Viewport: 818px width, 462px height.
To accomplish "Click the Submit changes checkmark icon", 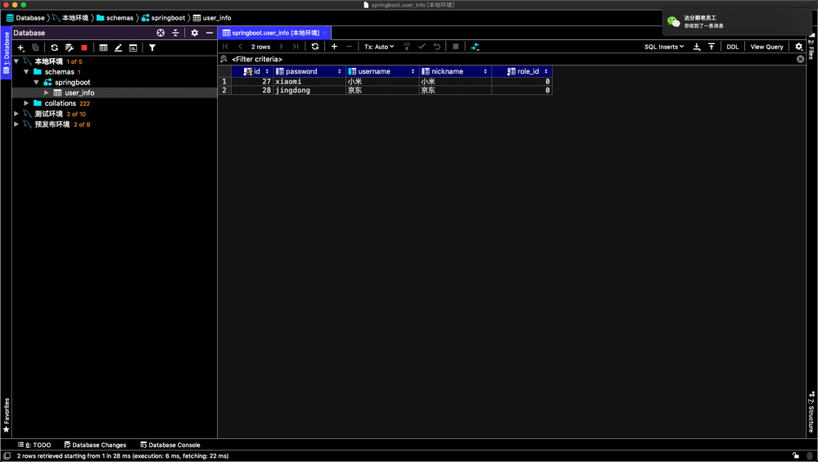I will [422, 47].
